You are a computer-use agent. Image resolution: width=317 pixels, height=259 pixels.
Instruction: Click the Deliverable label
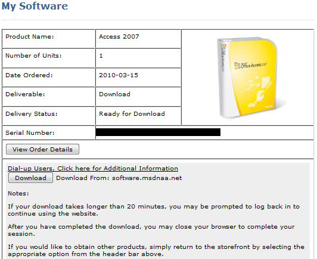coord(25,94)
